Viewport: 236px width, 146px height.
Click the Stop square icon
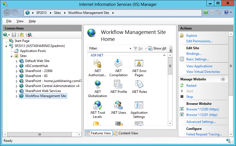point(182,96)
